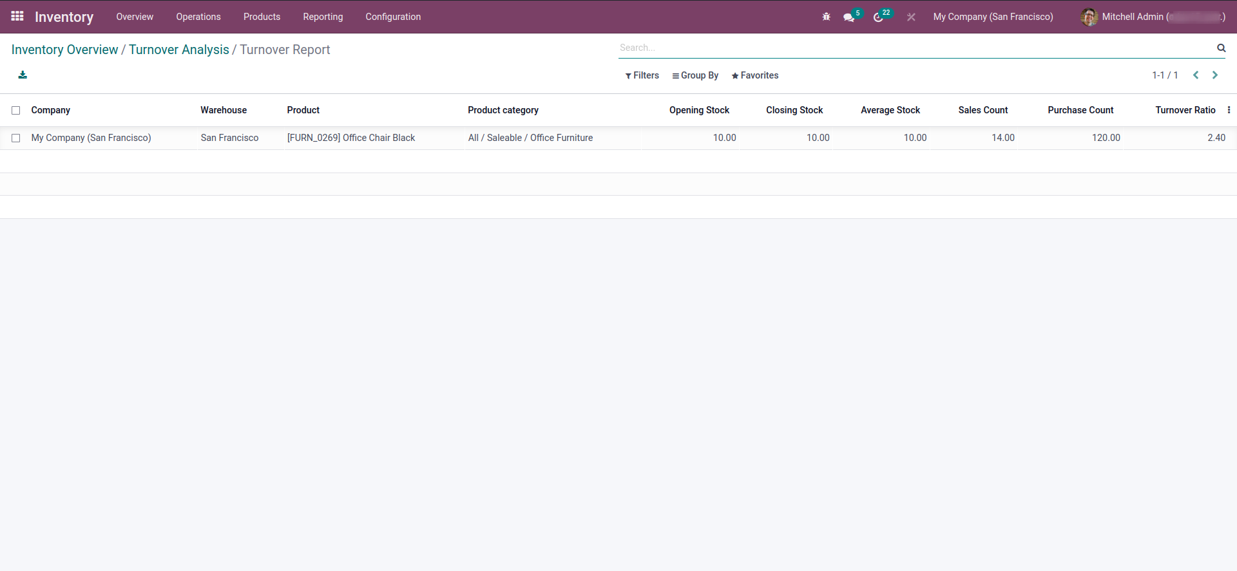1237x571 pixels.
Task: Open activities clock icon with 22 badge
Action: click(878, 17)
